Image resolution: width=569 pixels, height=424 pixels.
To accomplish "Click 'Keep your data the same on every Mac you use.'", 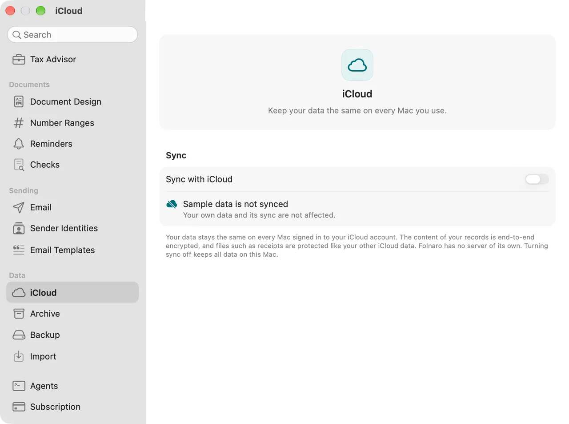I will point(357,111).
